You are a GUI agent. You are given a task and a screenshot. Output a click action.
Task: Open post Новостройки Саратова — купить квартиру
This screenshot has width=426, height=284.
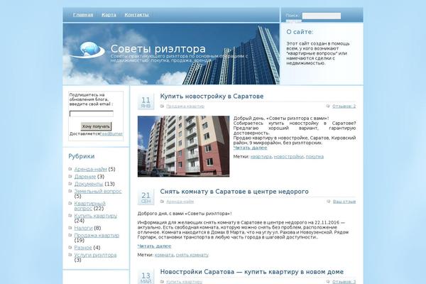point(252,272)
